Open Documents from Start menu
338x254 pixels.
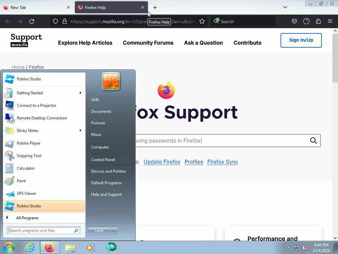coord(101,111)
